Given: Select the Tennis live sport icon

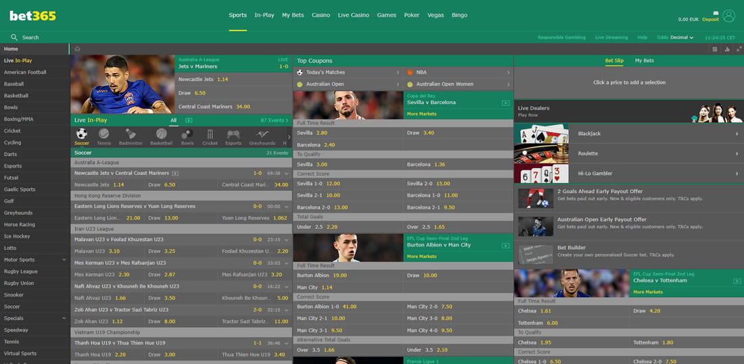Looking at the screenshot, I should tap(104, 134).
